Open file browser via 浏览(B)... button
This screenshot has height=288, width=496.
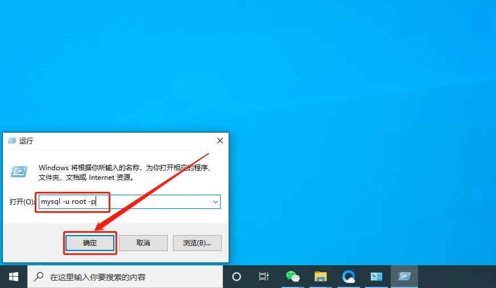point(197,242)
